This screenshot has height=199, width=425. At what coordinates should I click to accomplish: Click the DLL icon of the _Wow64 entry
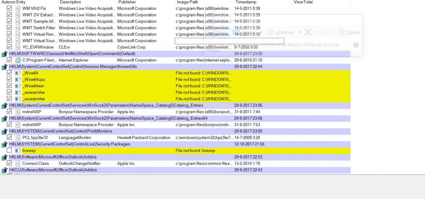coord(18,73)
